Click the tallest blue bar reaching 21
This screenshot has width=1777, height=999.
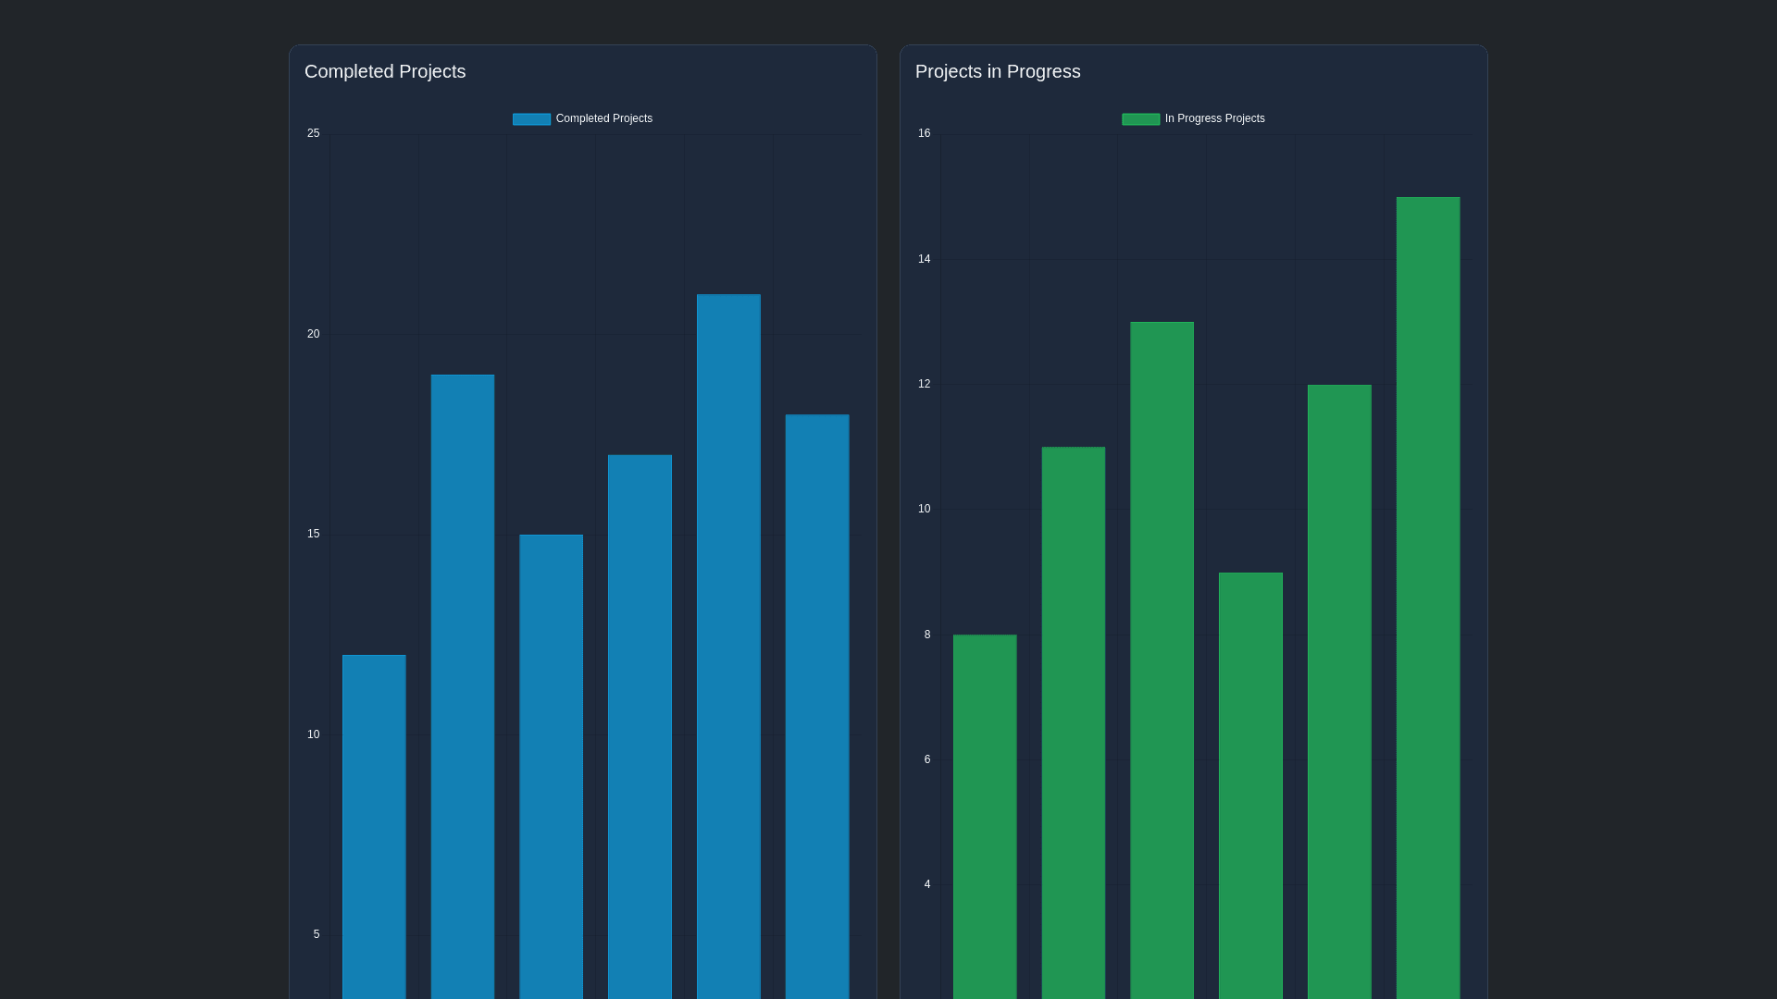pyautogui.click(x=728, y=647)
